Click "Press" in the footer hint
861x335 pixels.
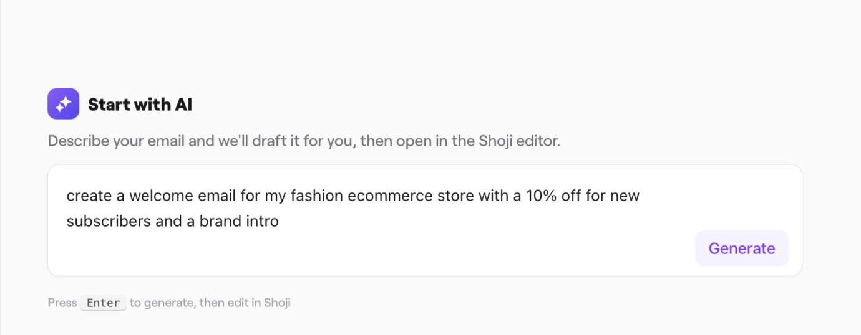(62, 303)
